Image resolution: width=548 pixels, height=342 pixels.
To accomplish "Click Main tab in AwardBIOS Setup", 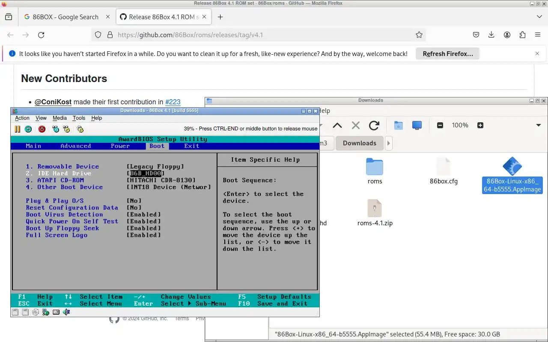I will click(x=33, y=146).
